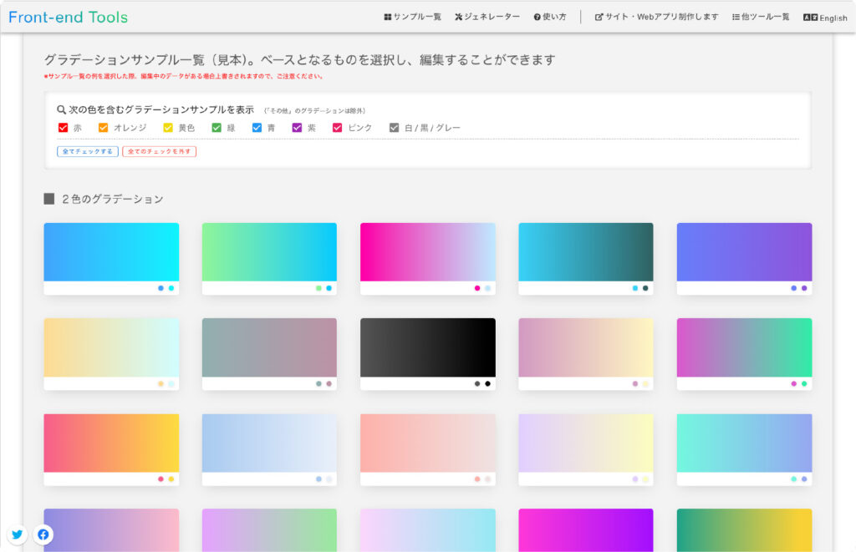Click the 全てのチェックを外す button

click(160, 152)
